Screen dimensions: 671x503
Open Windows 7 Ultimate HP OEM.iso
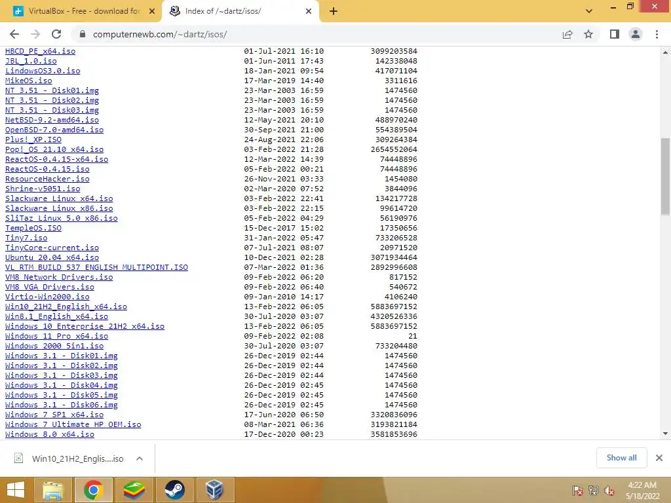click(x=73, y=424)
